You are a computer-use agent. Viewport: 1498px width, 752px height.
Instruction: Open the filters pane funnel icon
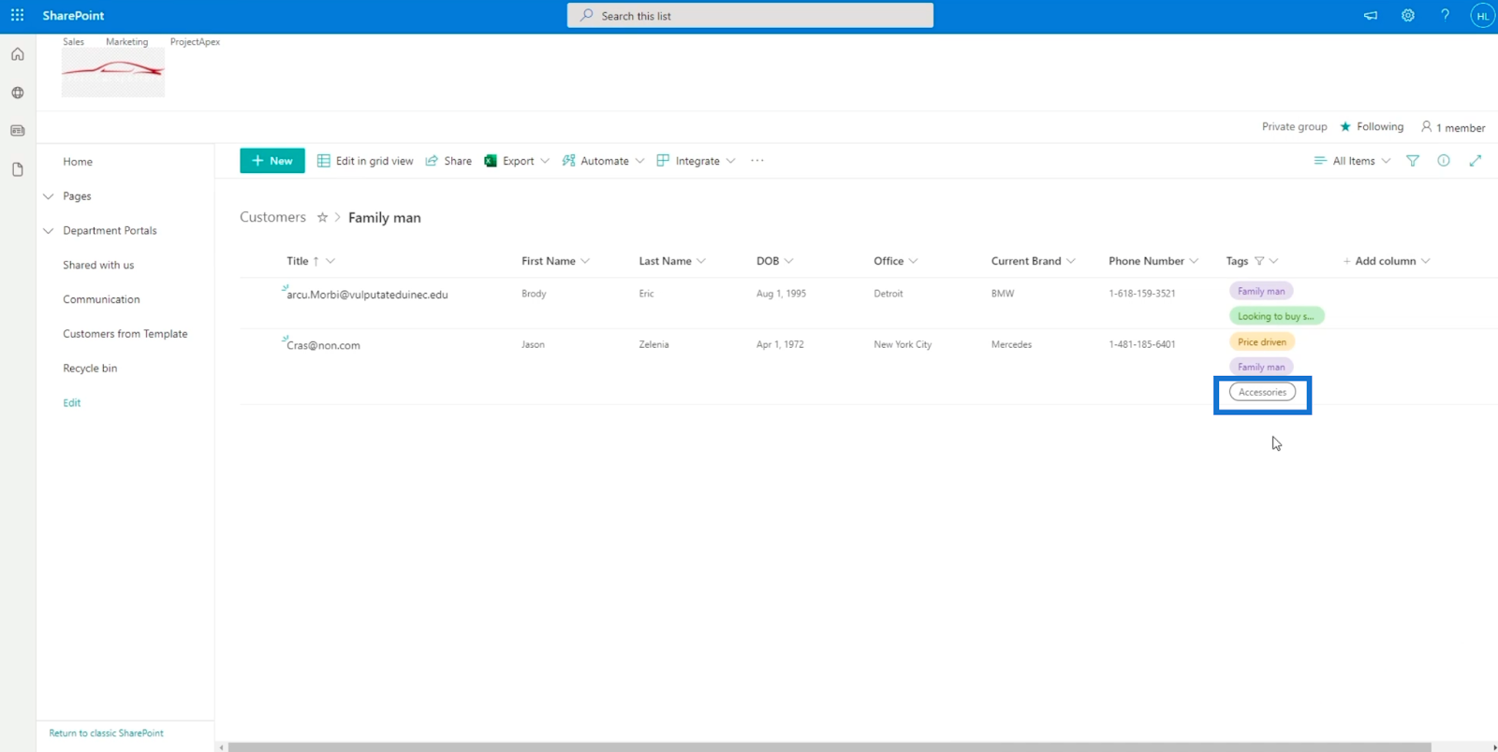point(1413,161)
